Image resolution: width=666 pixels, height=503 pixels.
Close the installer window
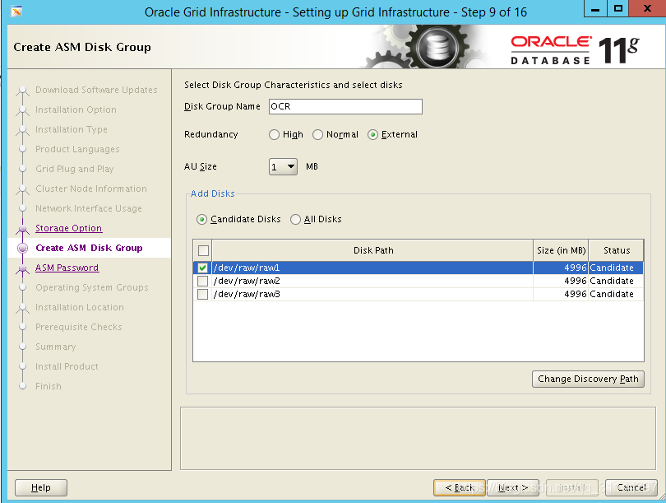coord(647,8)
